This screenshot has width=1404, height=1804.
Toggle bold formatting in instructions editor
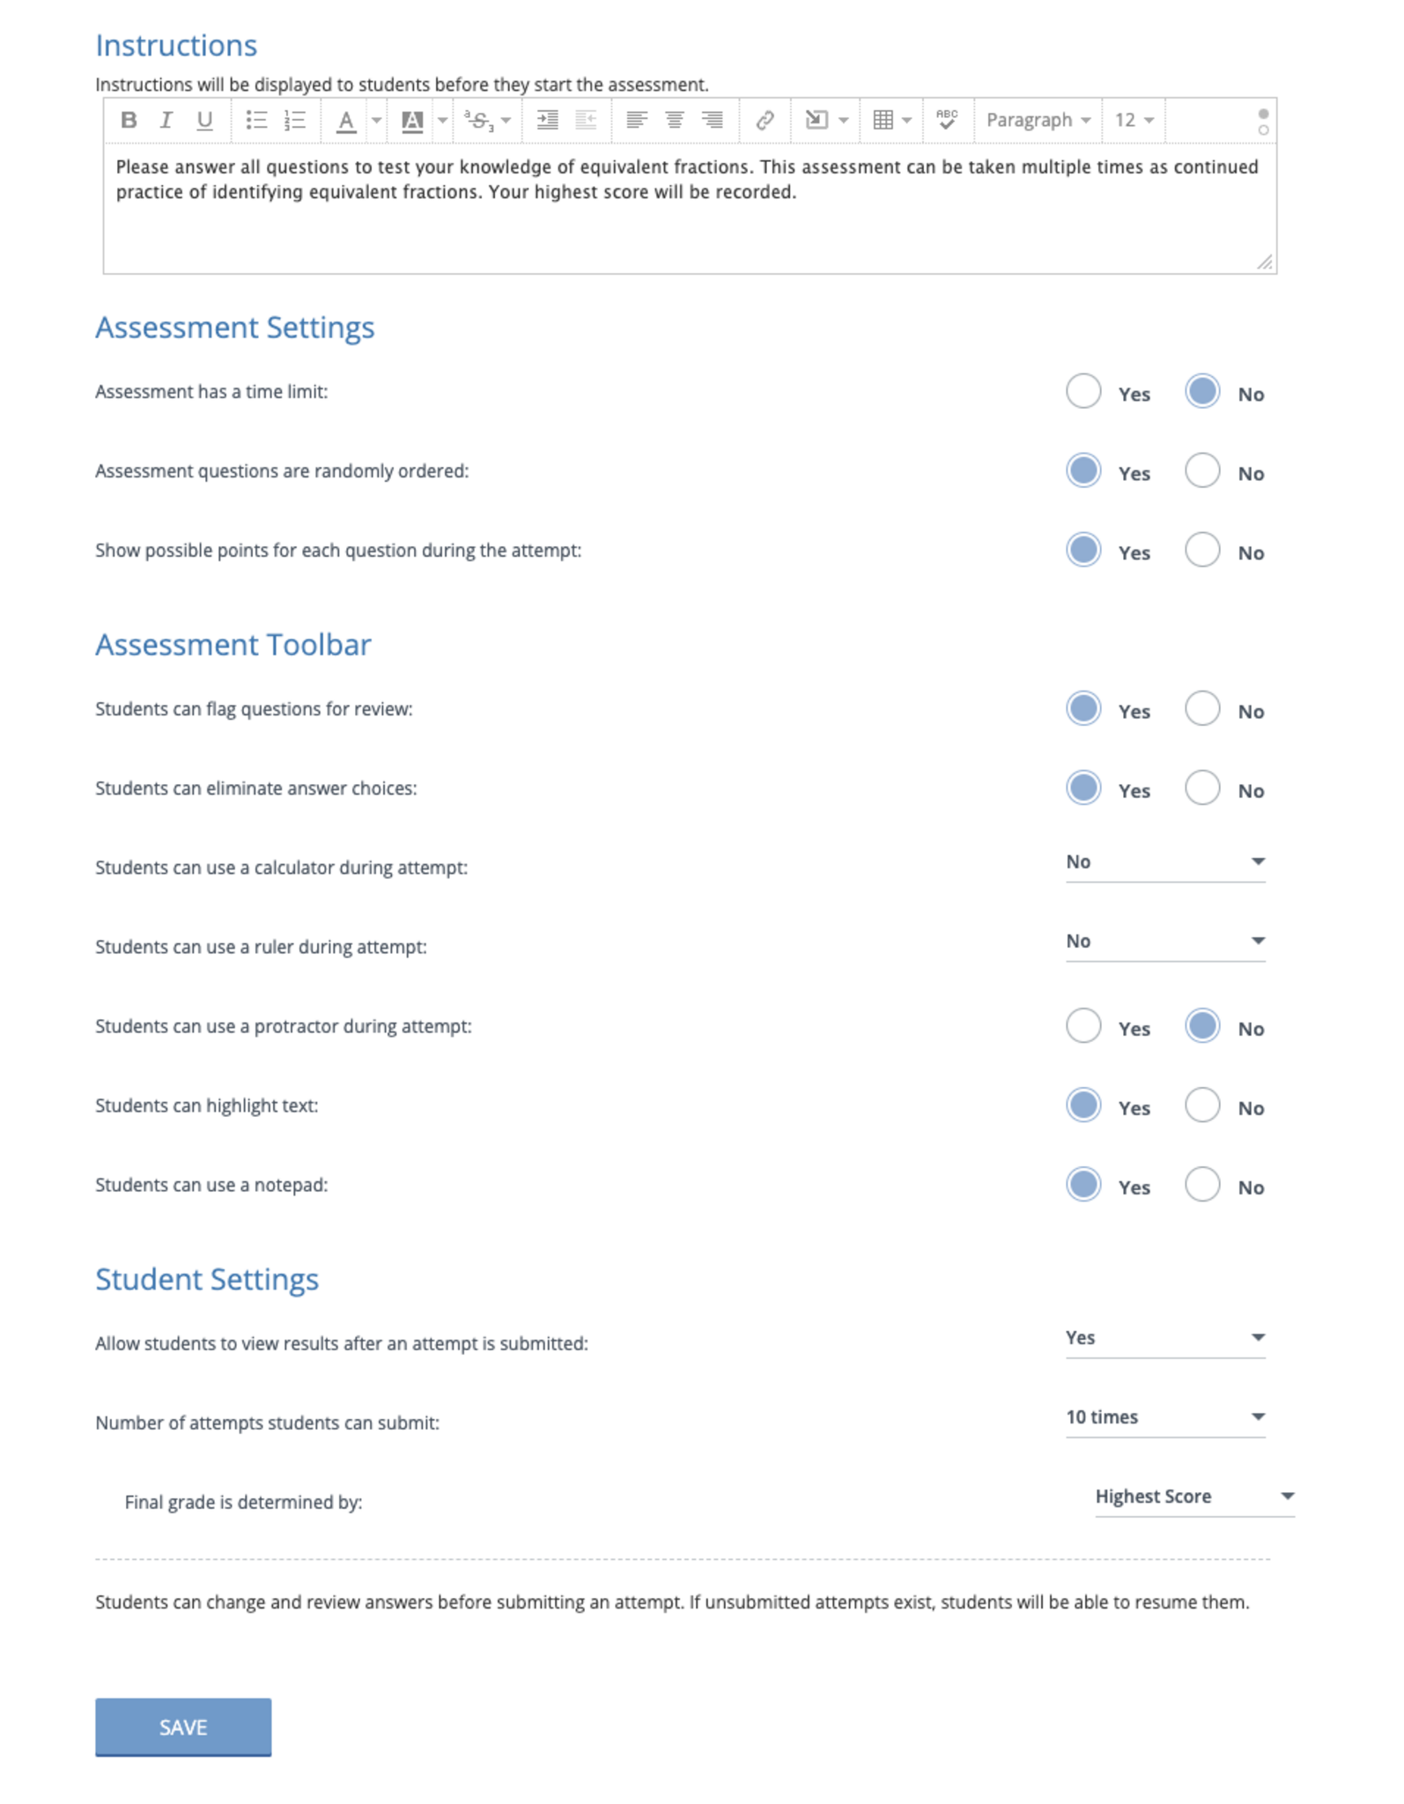[x=129, y=121]
